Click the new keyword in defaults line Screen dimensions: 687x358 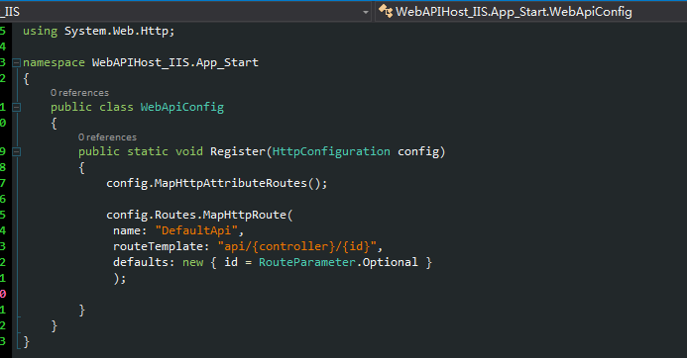coord(192,262)
